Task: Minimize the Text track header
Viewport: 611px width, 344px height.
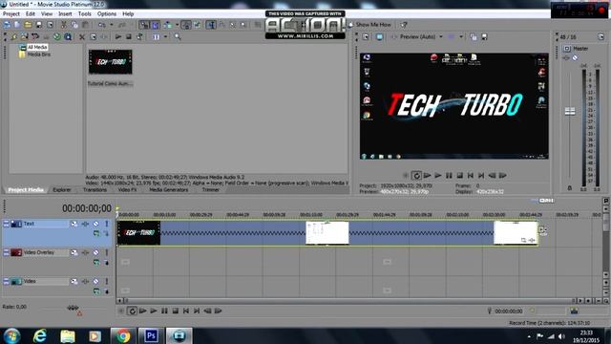Action: point(6,224)
